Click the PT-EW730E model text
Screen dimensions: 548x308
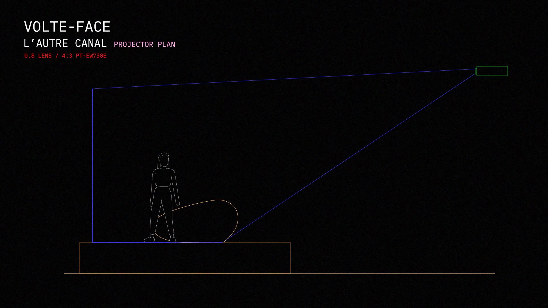[x=91, y=56]
